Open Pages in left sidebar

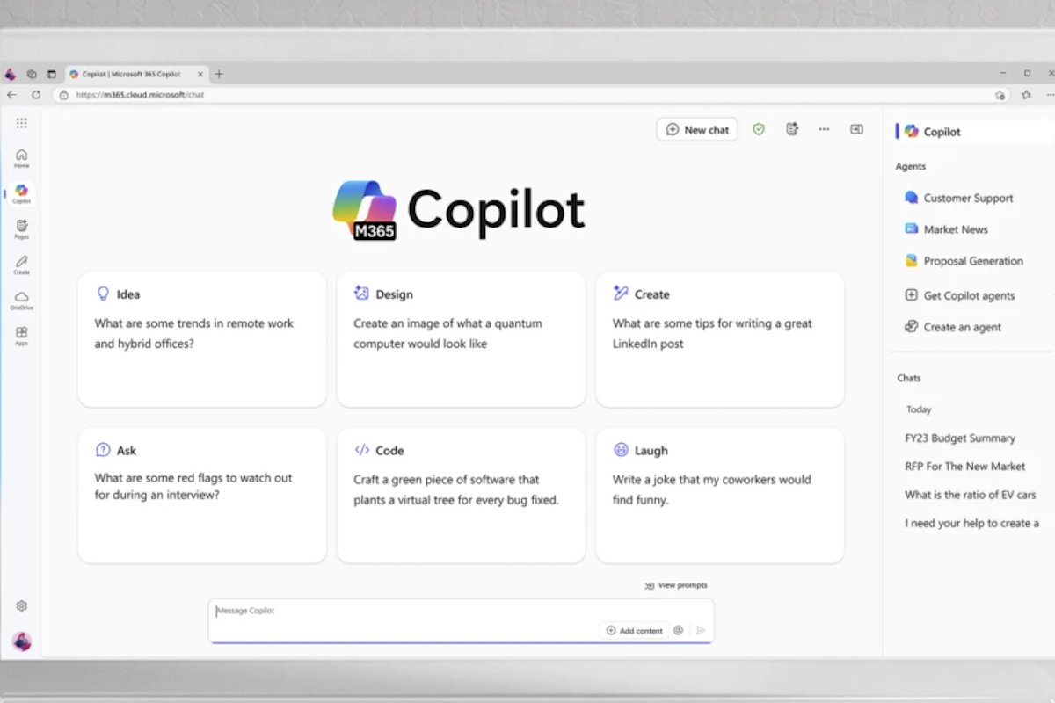[22, 229]
